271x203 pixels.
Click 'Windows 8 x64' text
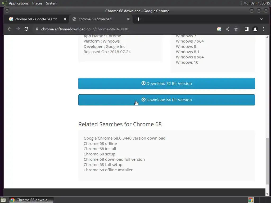[190, 57]
